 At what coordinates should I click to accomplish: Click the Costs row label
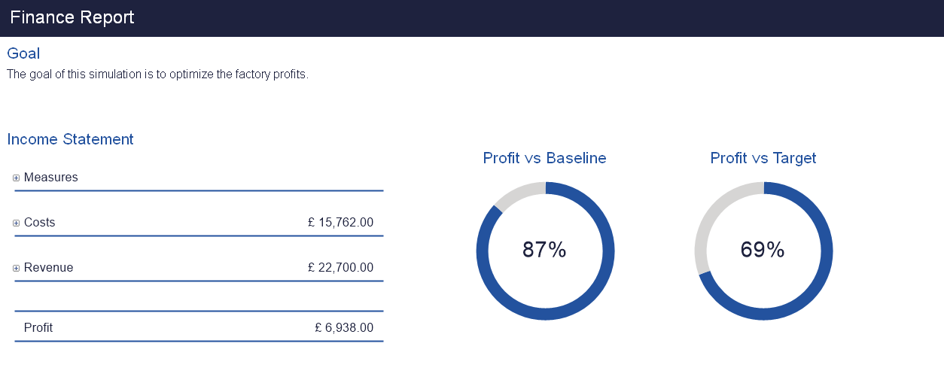[40, 223]
